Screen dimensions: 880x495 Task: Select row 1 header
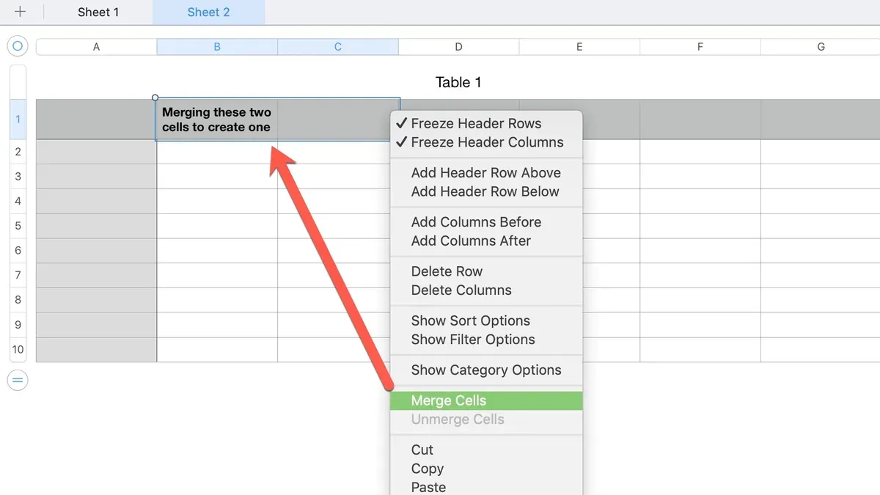point(18,120)
